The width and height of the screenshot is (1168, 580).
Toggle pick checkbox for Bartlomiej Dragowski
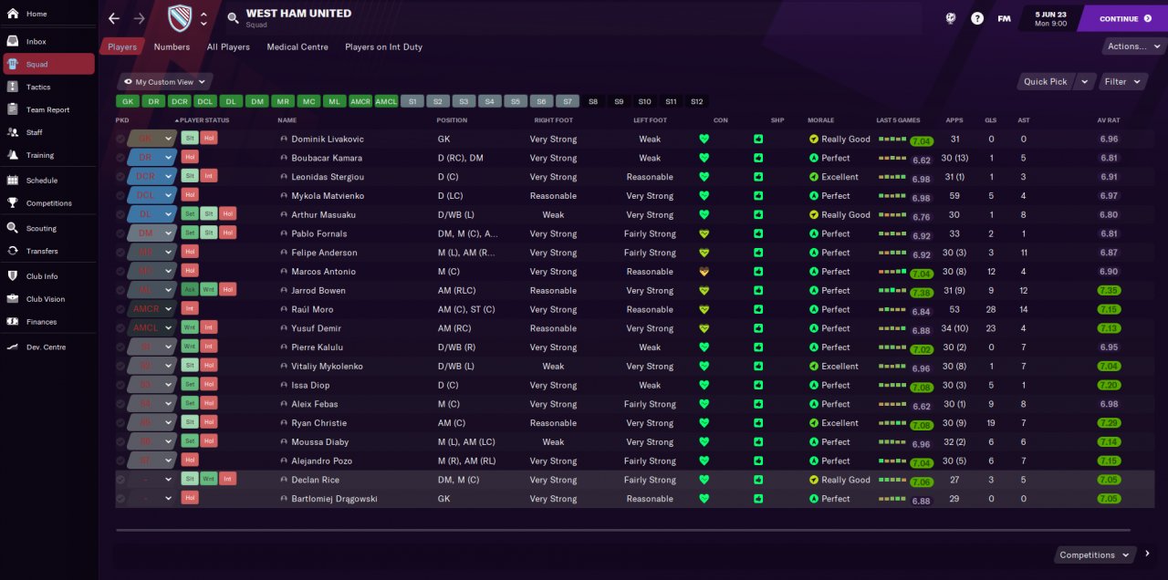[x=120, y=499]
